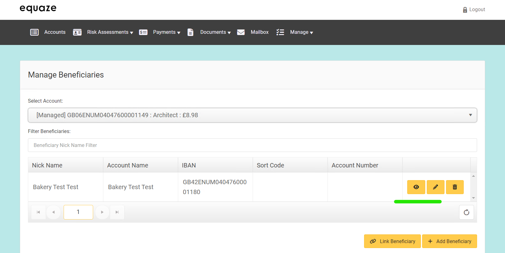Image resolution: width=505 pixels, height=253 pixels.
Task: Open the Select Account dropdown
Action: pos(252,115)
